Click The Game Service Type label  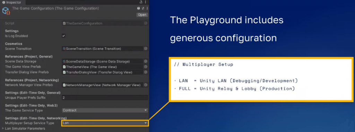pyautogui.click(x=24, y=110)
